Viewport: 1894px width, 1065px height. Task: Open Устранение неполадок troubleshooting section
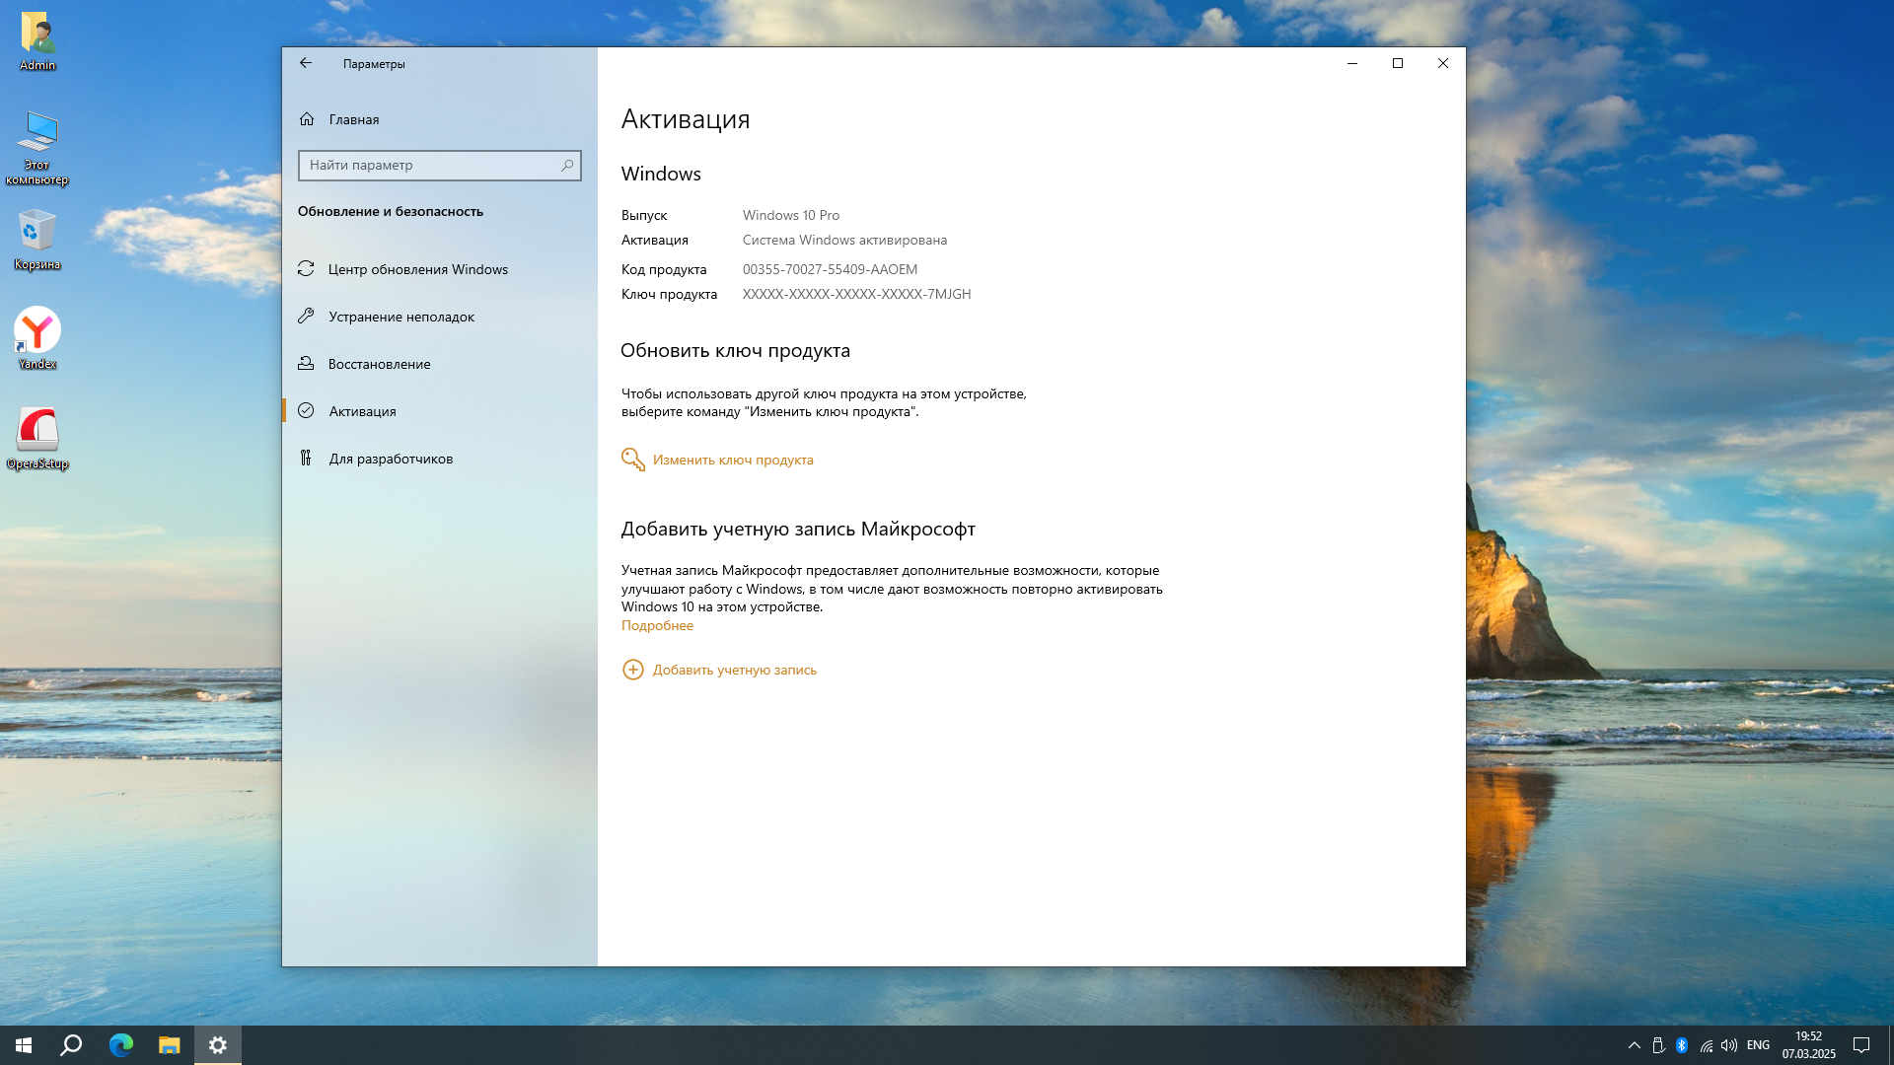click(401, 317)
